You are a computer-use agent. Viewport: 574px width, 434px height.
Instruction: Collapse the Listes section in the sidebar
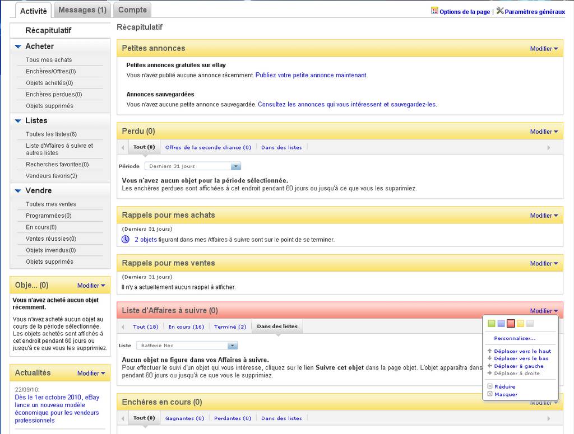pyautogui.click(x=18, y=120)
